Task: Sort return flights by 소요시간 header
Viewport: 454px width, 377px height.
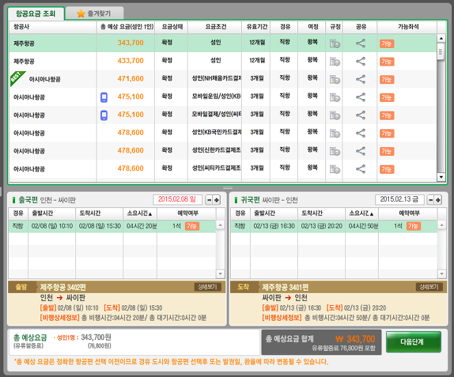Action: click(362, 213)
